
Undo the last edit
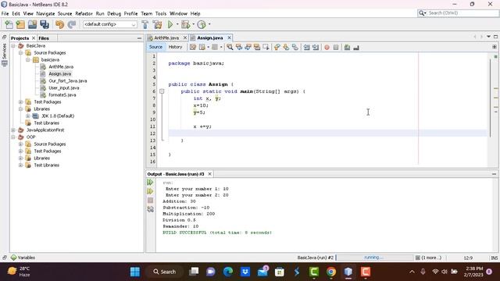coord(59,24)
